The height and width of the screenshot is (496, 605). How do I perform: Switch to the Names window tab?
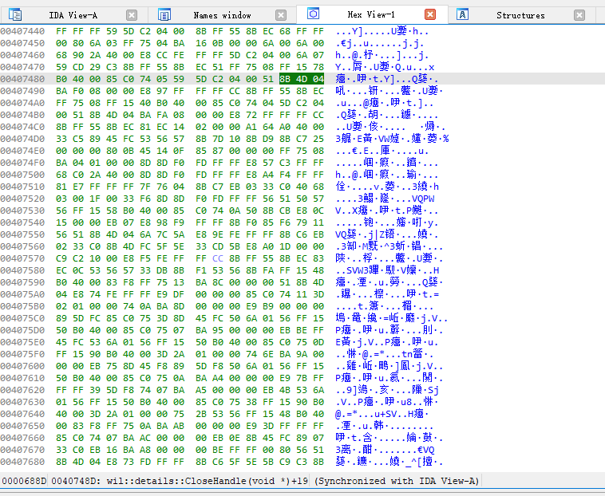[x=222, y=15]
